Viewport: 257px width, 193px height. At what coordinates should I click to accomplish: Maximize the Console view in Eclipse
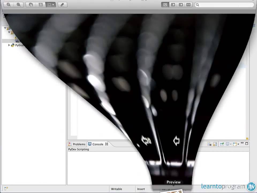247,143
